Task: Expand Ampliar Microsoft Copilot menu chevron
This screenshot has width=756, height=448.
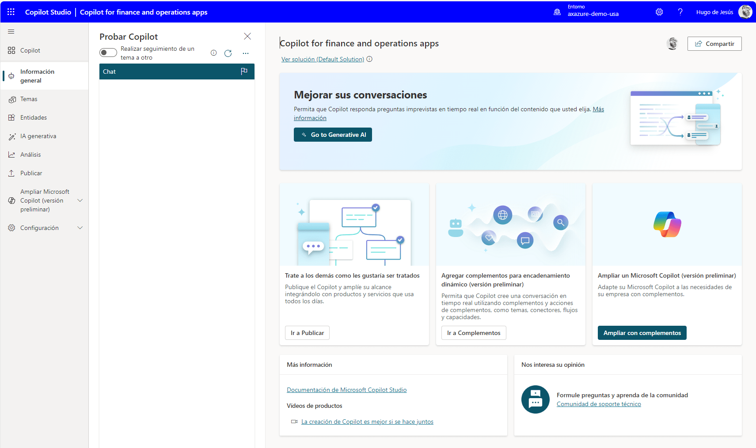Action: click(x=80, y=200)
